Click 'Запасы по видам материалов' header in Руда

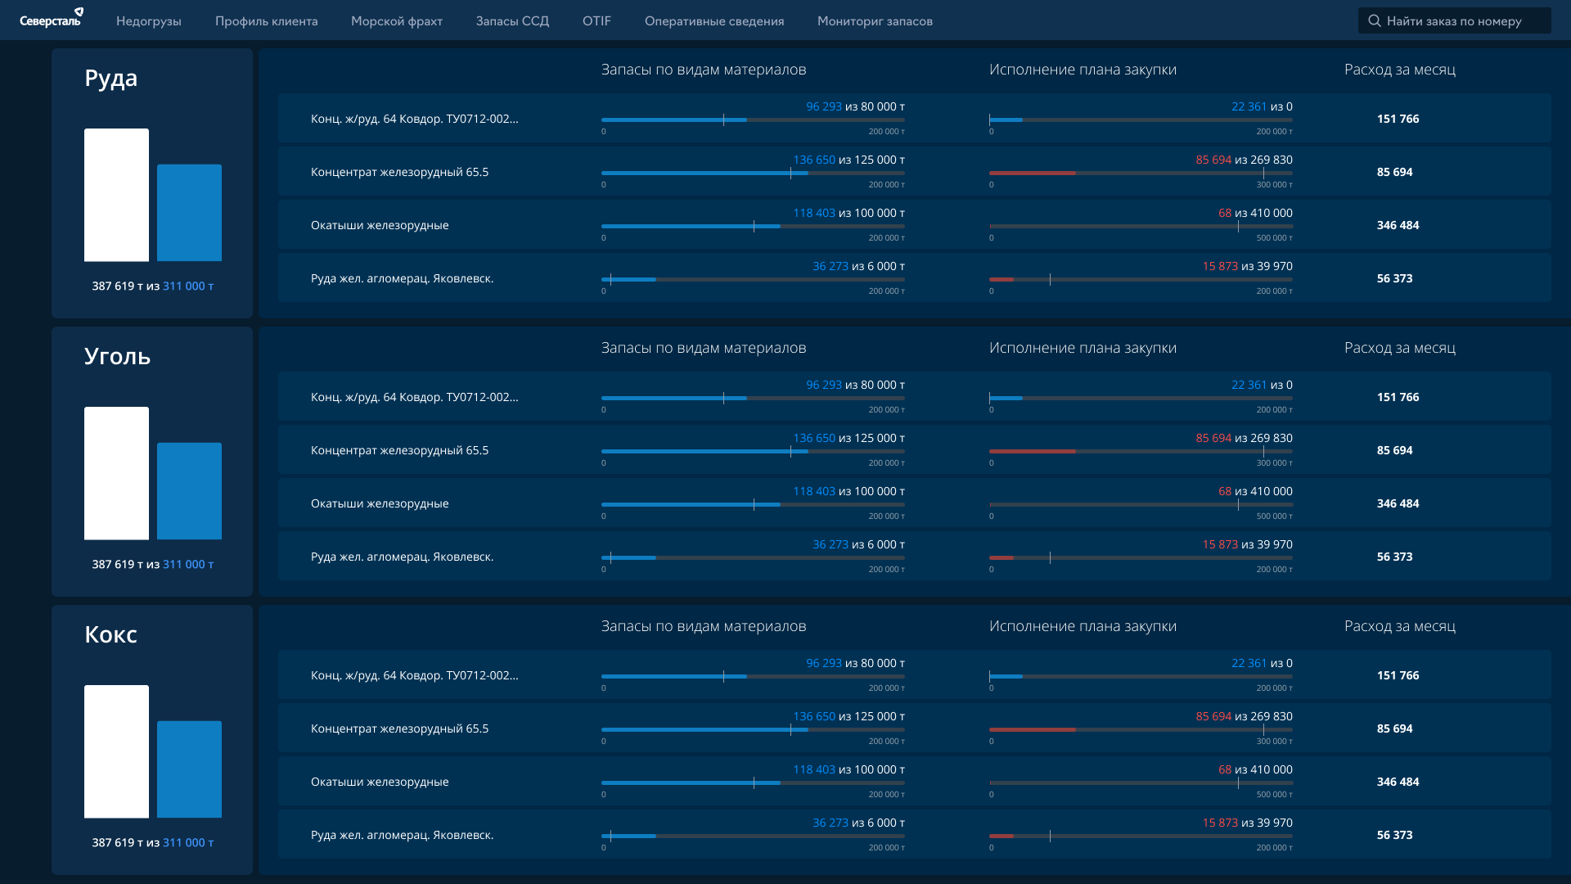704,70
